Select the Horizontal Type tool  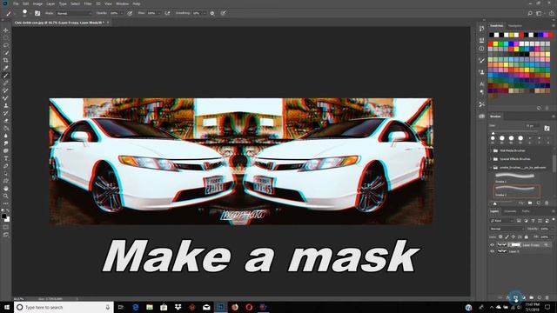6,158
